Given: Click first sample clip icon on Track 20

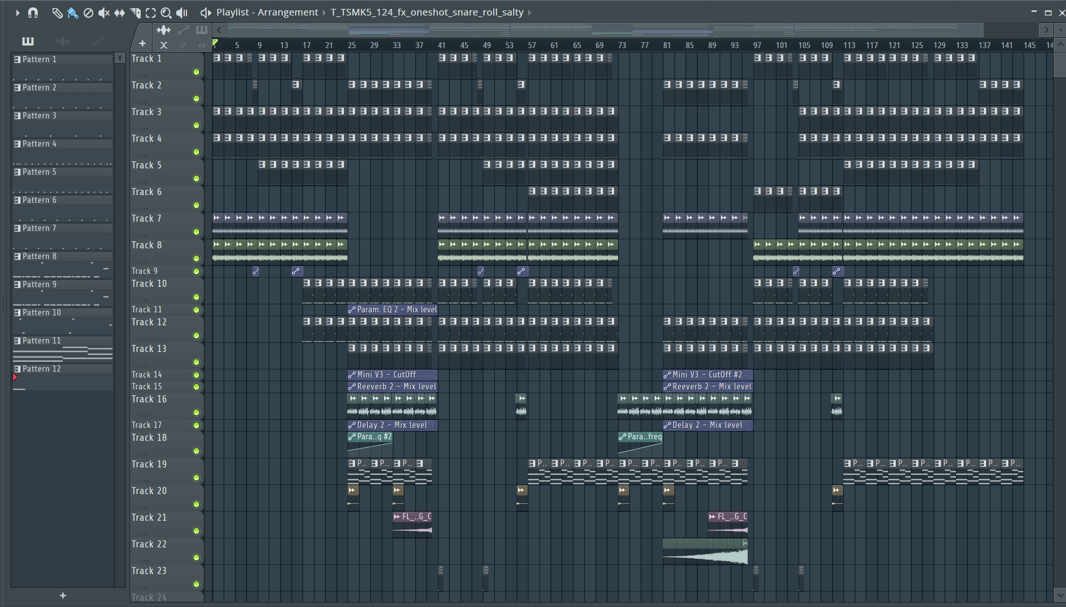Looking at the screenshot, I should tap(352, 490).
